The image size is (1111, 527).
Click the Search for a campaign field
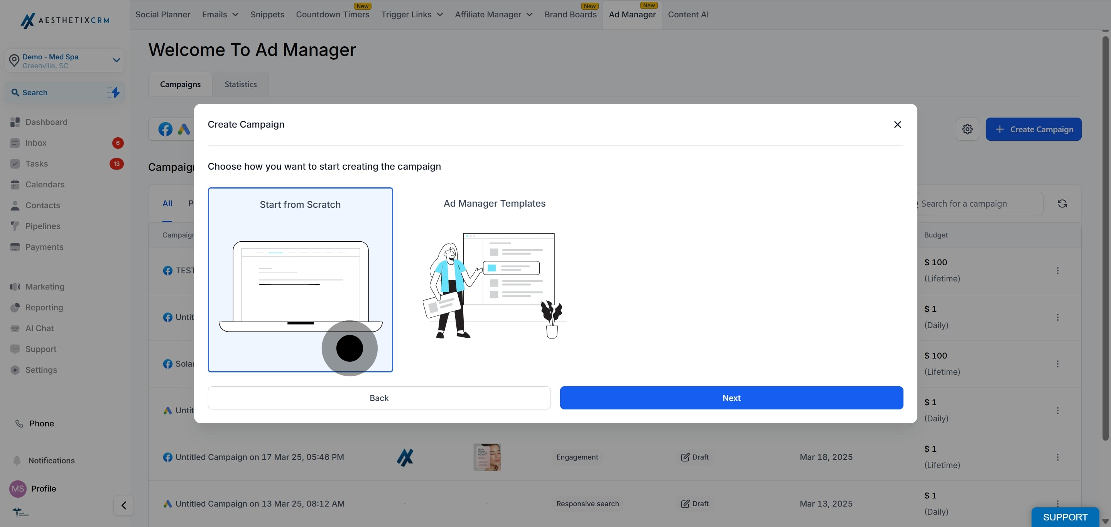[978, 204]
